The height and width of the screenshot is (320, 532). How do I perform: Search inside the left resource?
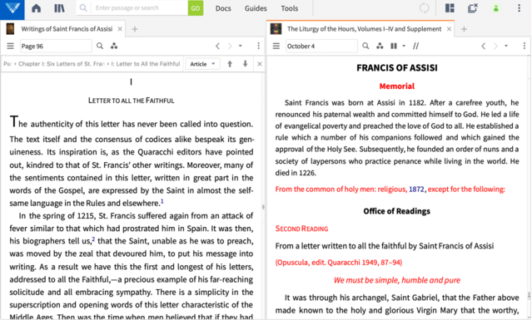100,46
